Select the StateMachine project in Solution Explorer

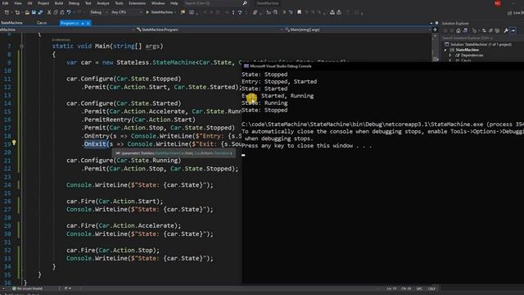(467, 50)
